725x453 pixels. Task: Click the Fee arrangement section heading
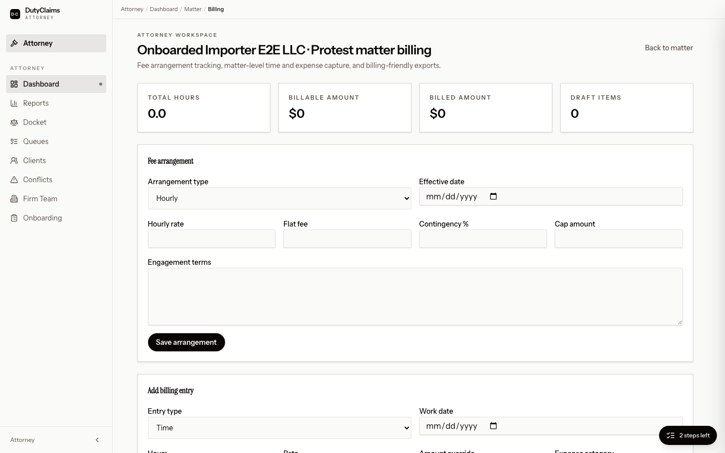(171, 161)
